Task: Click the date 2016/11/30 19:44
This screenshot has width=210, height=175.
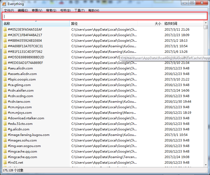Action: (178, 102)
